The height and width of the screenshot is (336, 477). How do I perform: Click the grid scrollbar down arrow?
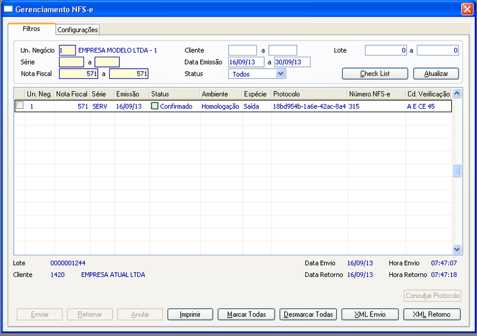(457, 249)
